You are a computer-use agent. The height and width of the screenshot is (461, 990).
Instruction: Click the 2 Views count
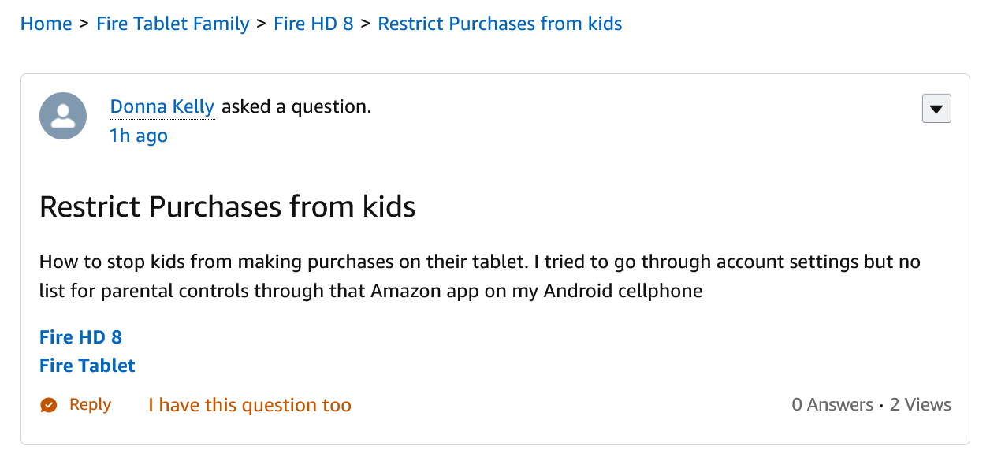tap(920, 405)
